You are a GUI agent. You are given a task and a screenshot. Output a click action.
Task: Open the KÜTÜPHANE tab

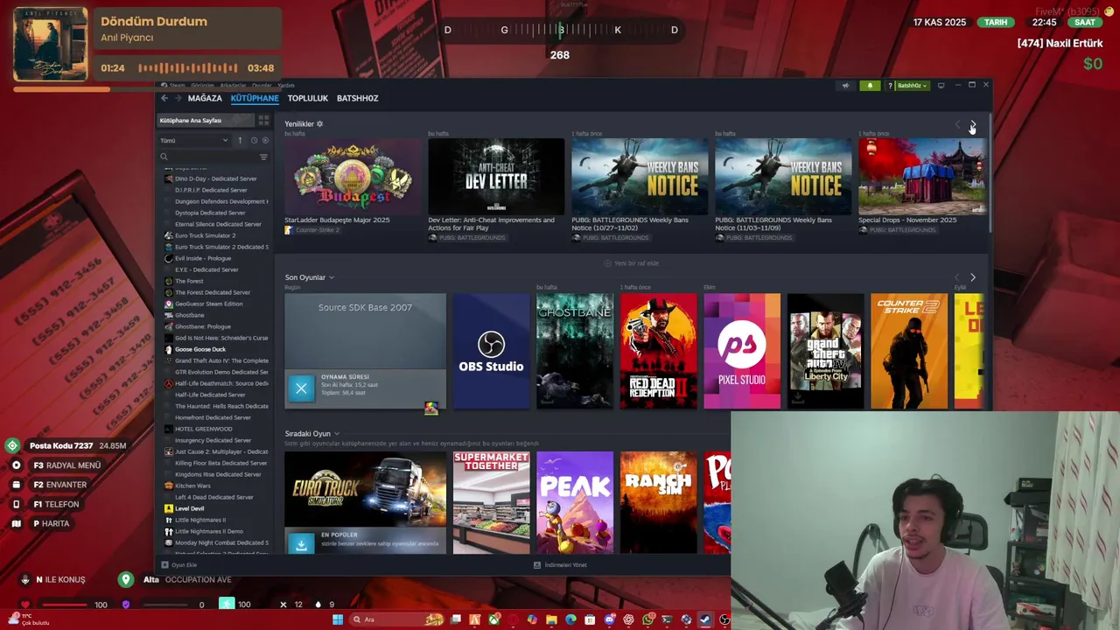click(x=255, y=98)
